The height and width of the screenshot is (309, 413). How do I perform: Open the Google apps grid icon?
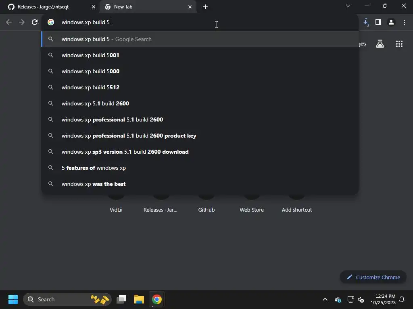tap(399, 44)
